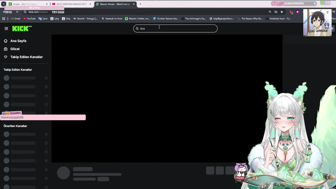Open Berserk - Tortuga bookmark
This screenshot has width=336, height=189.
85,19
